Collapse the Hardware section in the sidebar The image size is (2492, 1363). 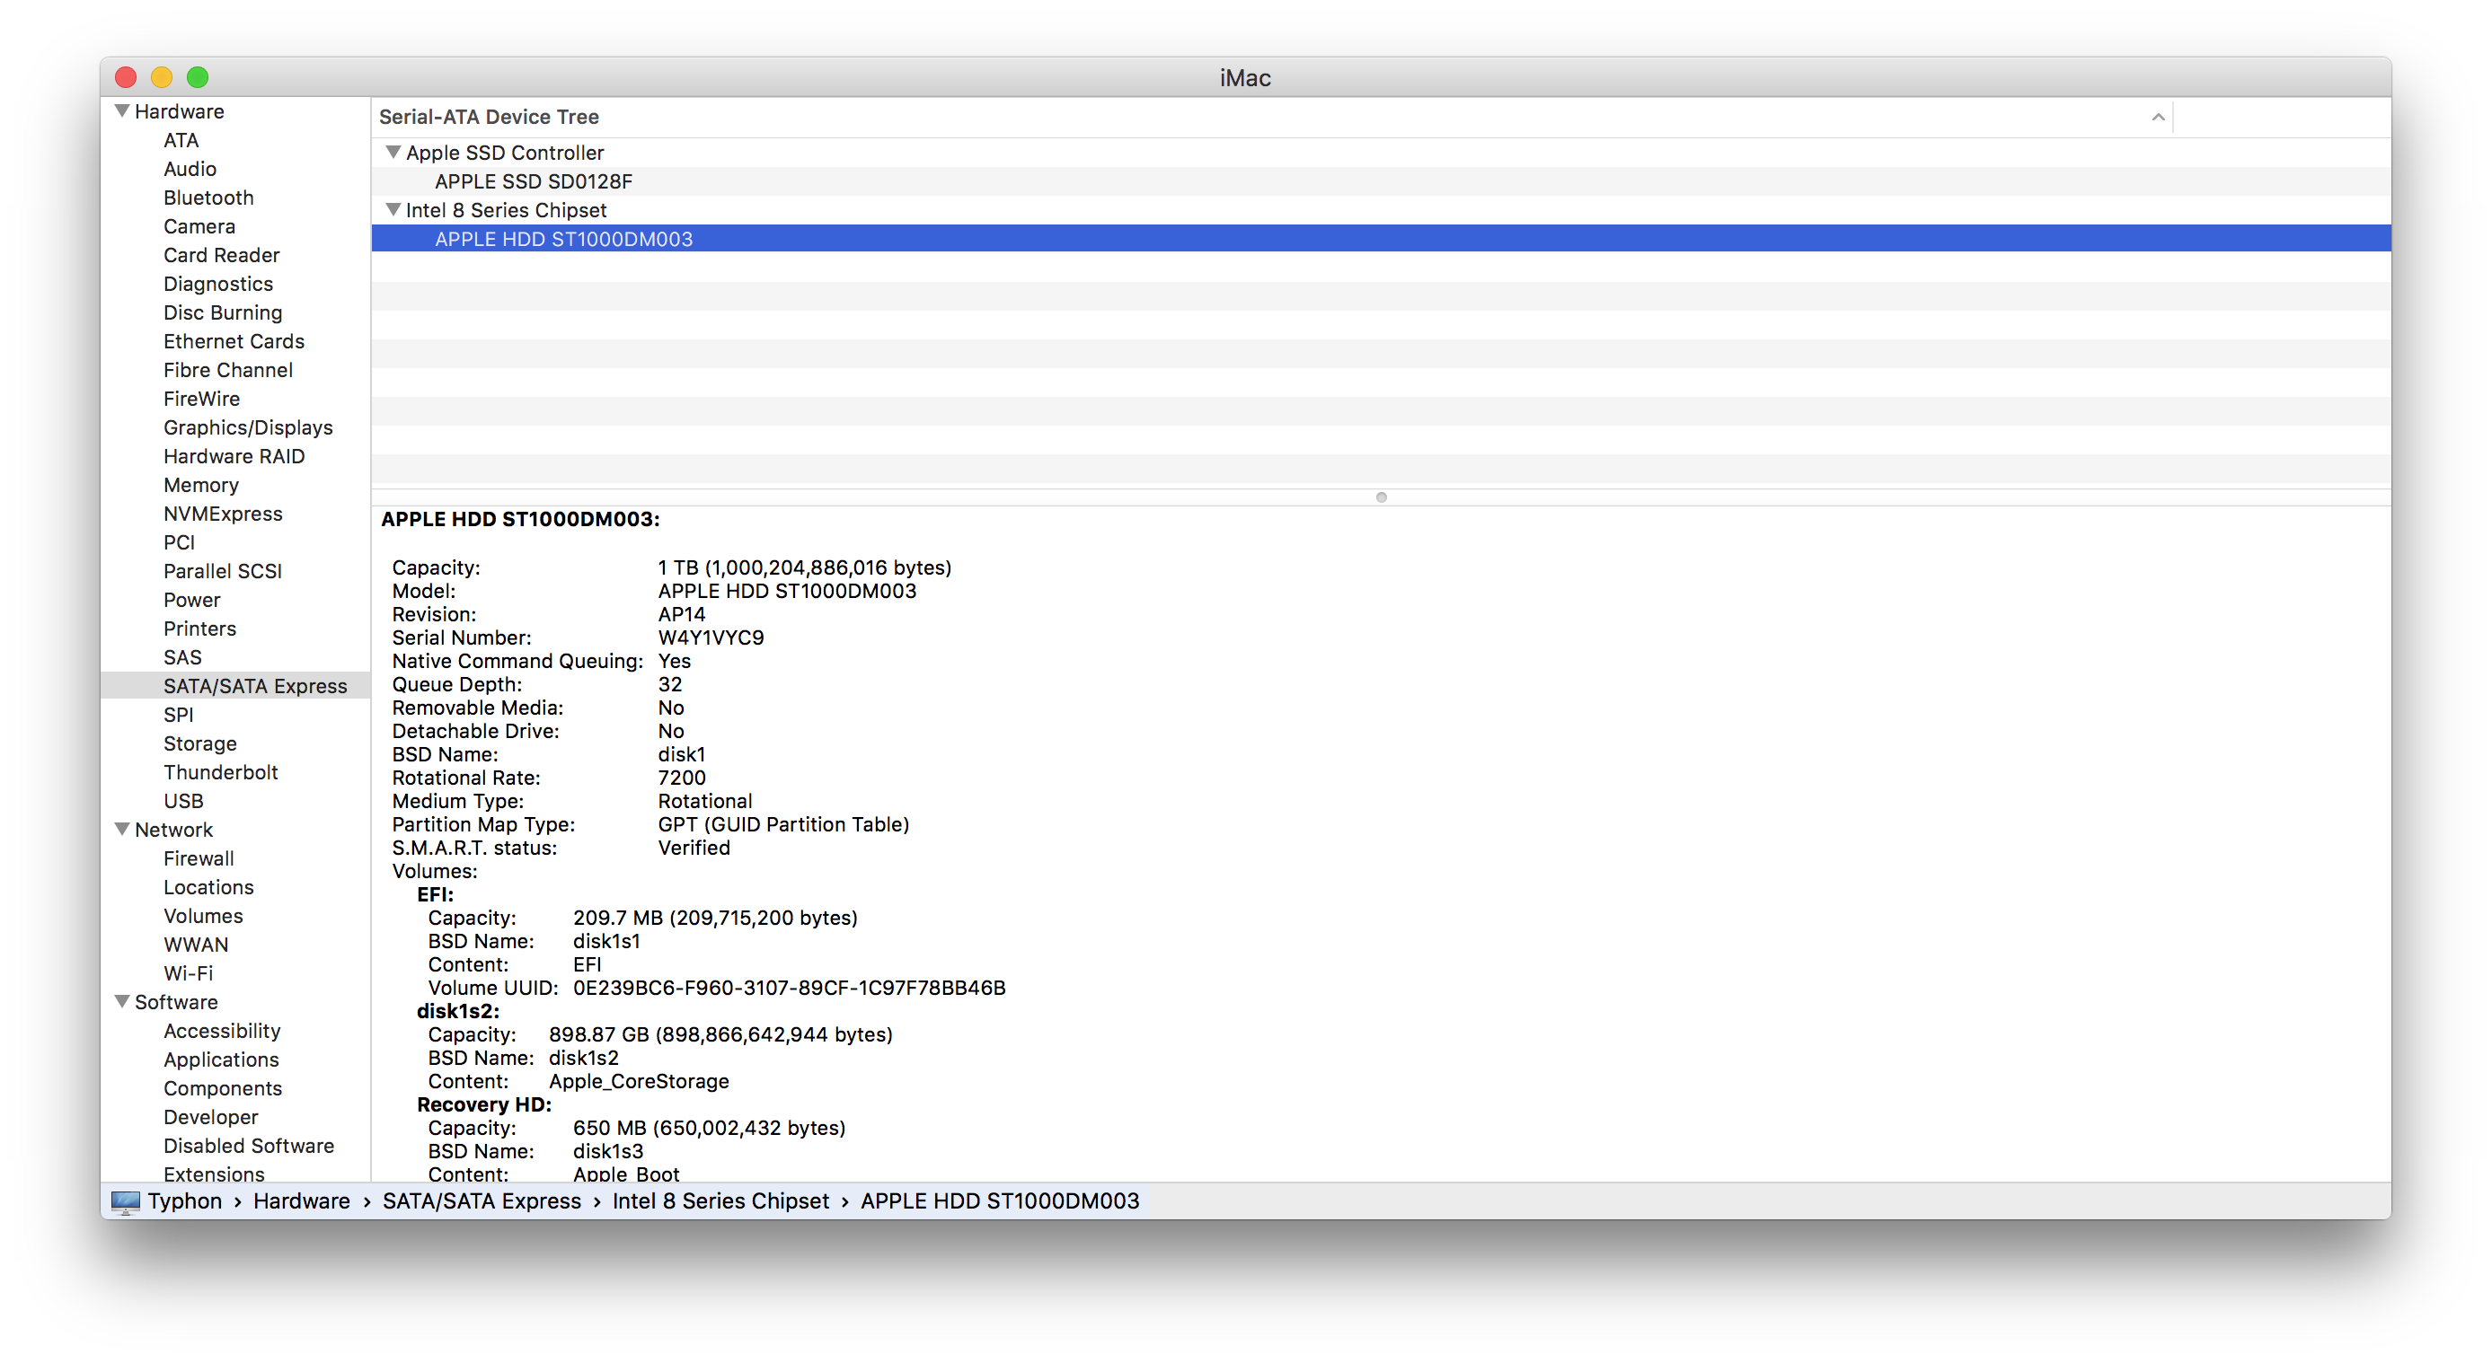pyautogui.click(x=121, y=110)
